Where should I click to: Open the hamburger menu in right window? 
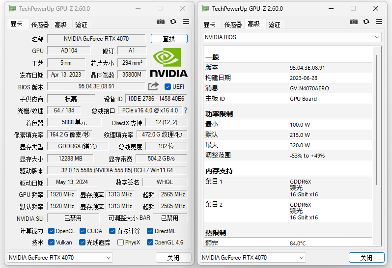(x=379, y=22)
